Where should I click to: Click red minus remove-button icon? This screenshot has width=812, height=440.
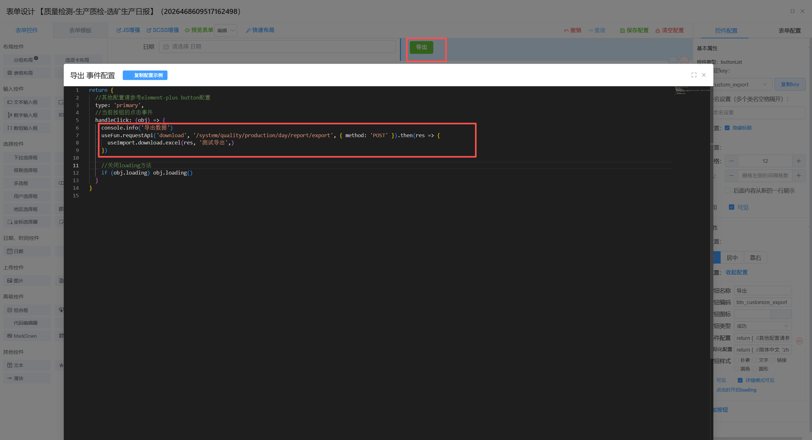[x=799, y=341]
